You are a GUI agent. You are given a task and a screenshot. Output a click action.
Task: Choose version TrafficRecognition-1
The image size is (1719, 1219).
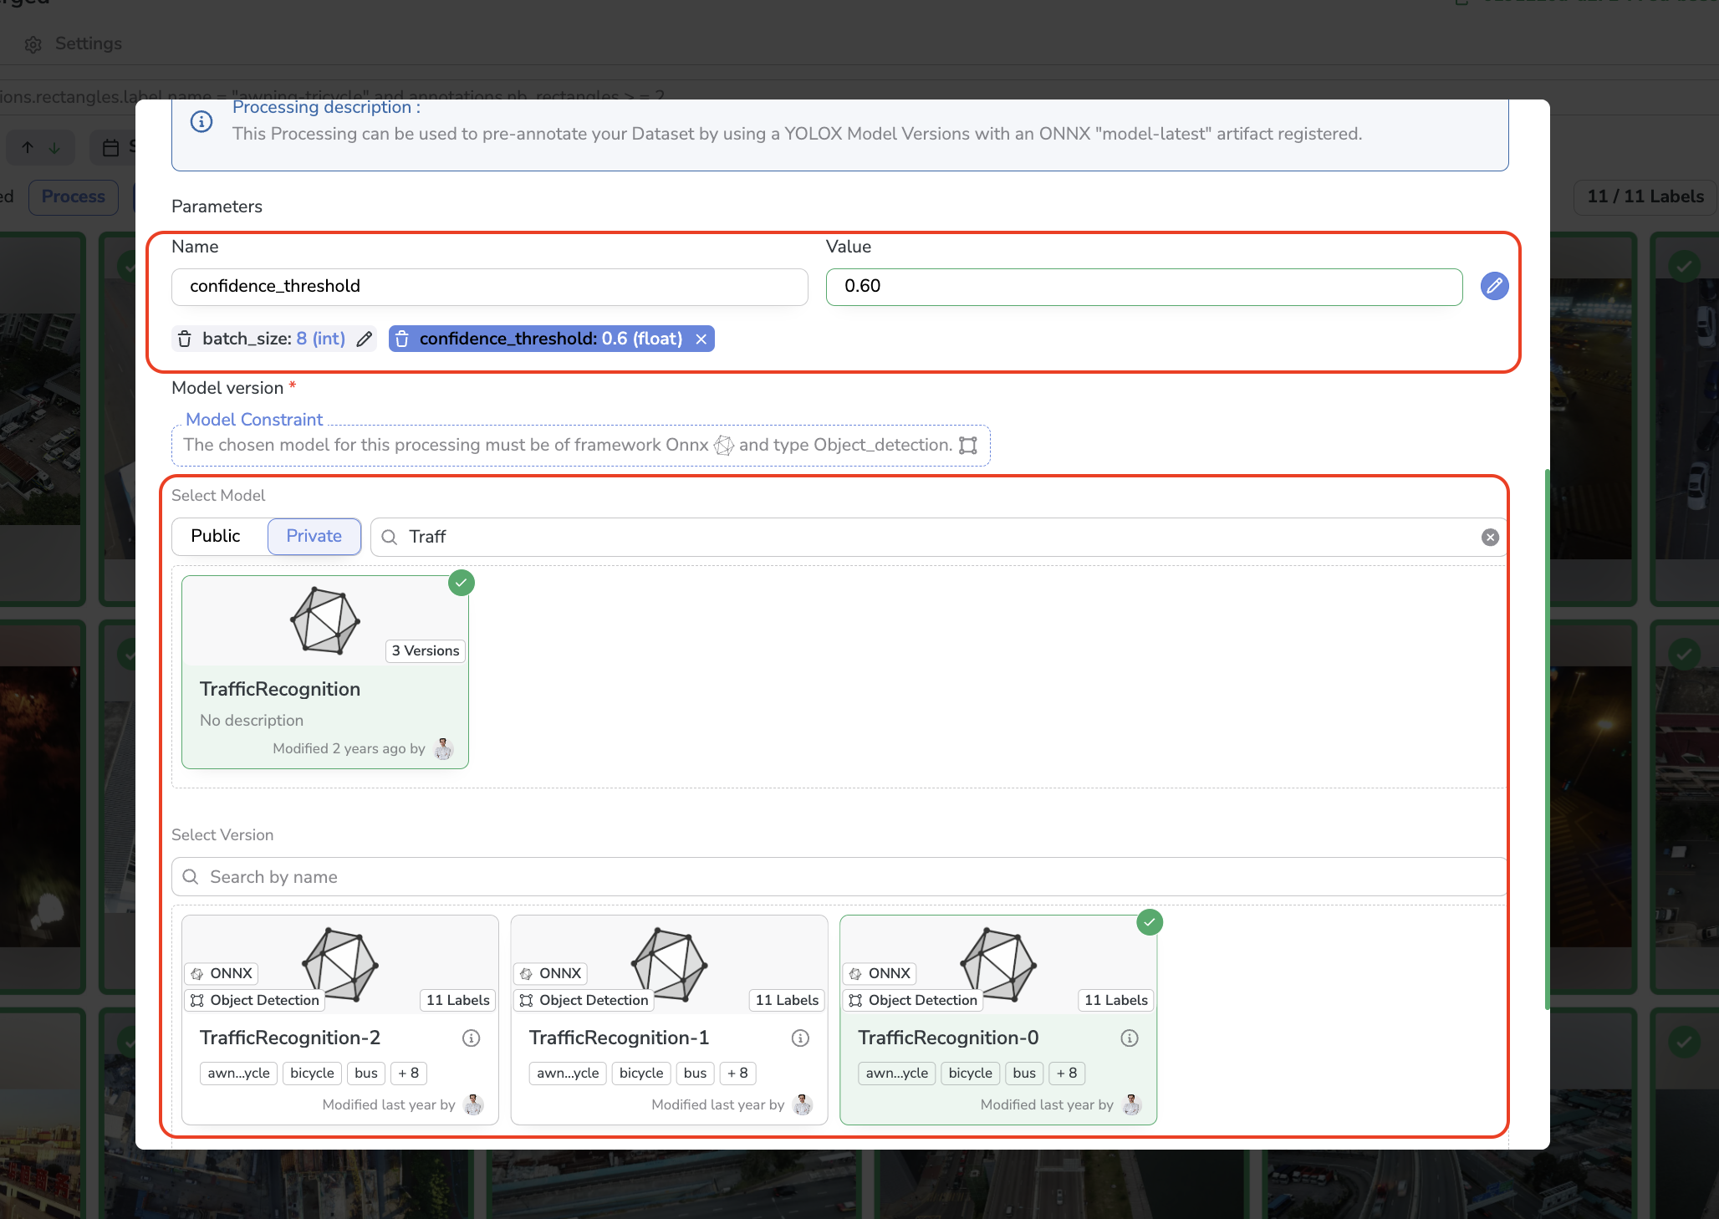pos(670,1020)
